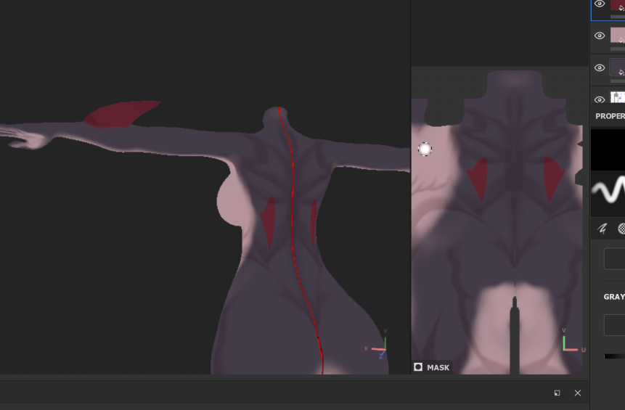Viewport: 625px width, 410px height.
Task: Select the dark purple layer thumbnail
Action: pyautogui.click(x=618, y=67)
